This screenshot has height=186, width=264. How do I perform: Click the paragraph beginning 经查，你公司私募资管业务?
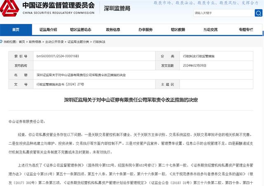131,143
